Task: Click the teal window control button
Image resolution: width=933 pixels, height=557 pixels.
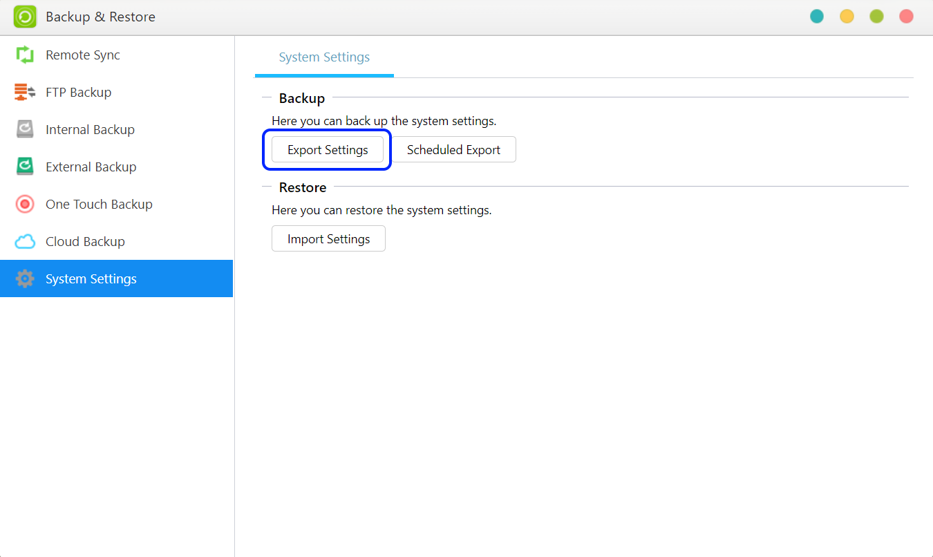Action: point(817,17)
